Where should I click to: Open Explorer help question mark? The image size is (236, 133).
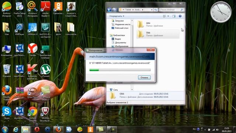pyautogui.click(x=180, y=16)
